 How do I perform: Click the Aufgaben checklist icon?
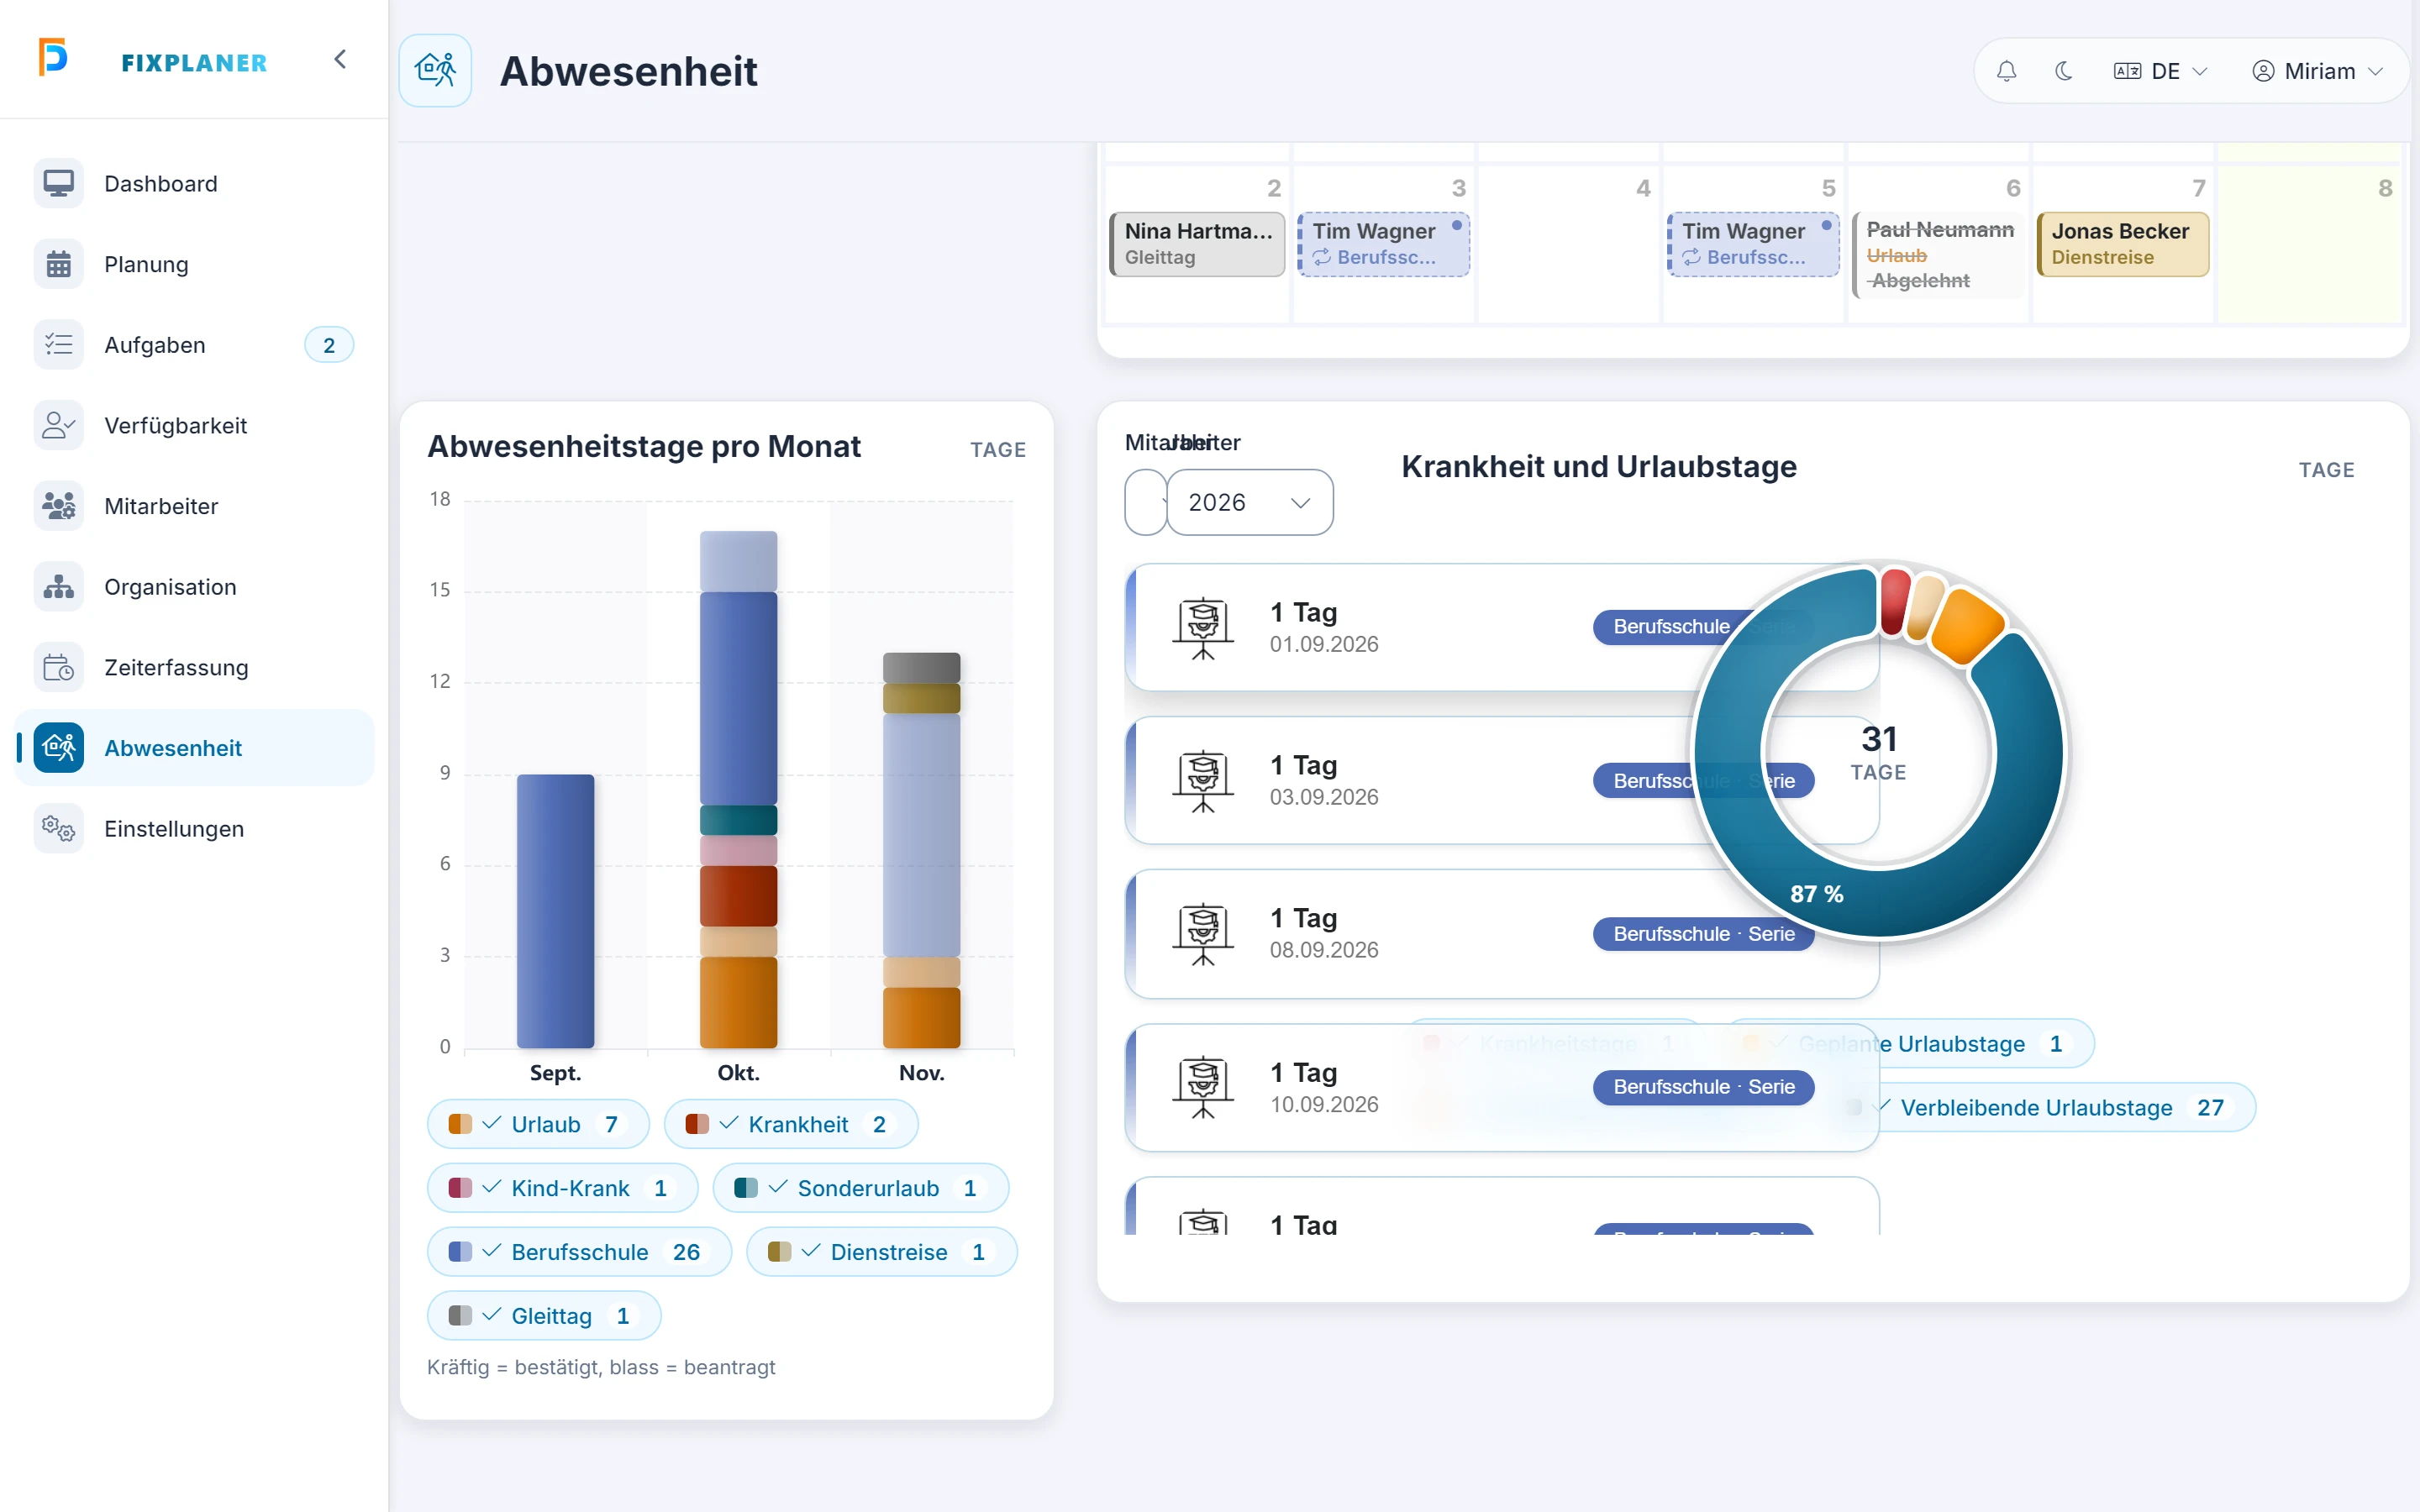pyautogui.click(x=58, y=345)
